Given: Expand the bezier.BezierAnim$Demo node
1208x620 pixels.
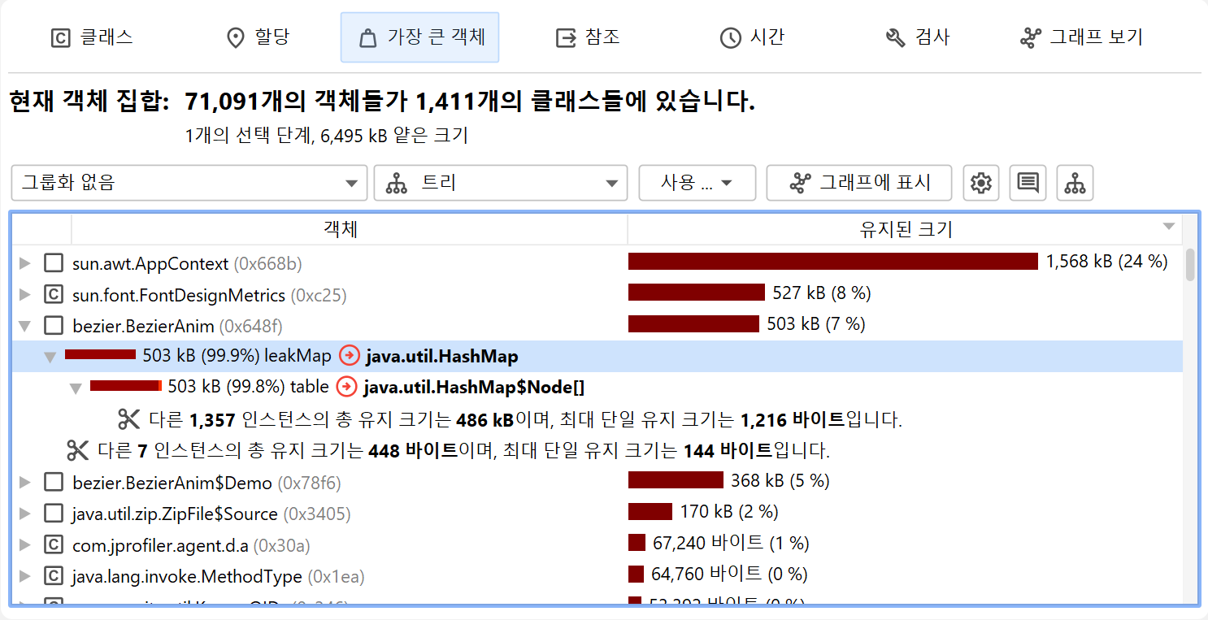Looking at the screenshot, I should pyautogui.click(x=25, y=483).
